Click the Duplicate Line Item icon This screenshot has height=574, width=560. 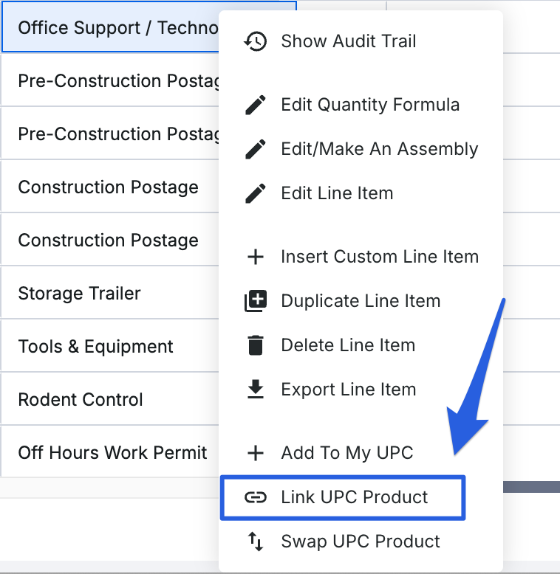pos(255,301)
